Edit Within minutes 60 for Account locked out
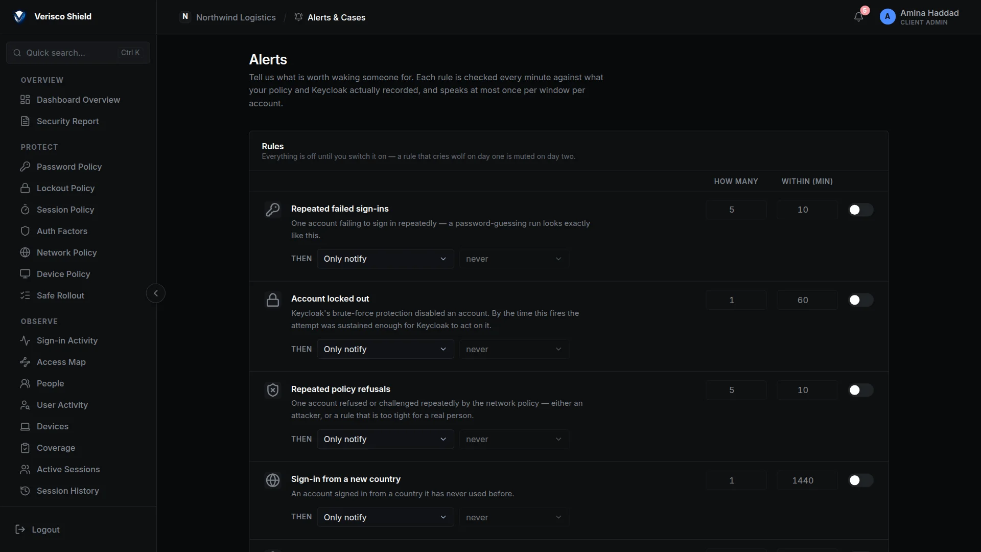Image resolution: width=981 pixels, height=552 pixels. pos(807,300)
